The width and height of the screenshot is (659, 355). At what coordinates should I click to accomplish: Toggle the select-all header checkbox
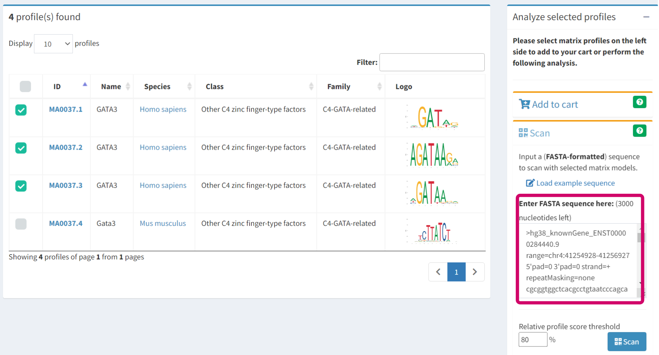click(25, 87)
